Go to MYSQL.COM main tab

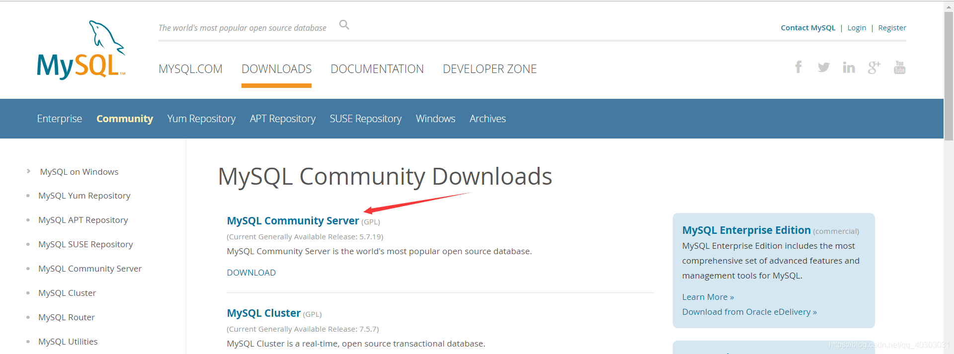click(190, 69)
